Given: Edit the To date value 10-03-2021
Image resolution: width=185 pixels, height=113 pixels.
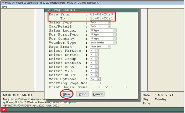Looking at the screenshot, I should pyautogui.click(x=101, y=19).
